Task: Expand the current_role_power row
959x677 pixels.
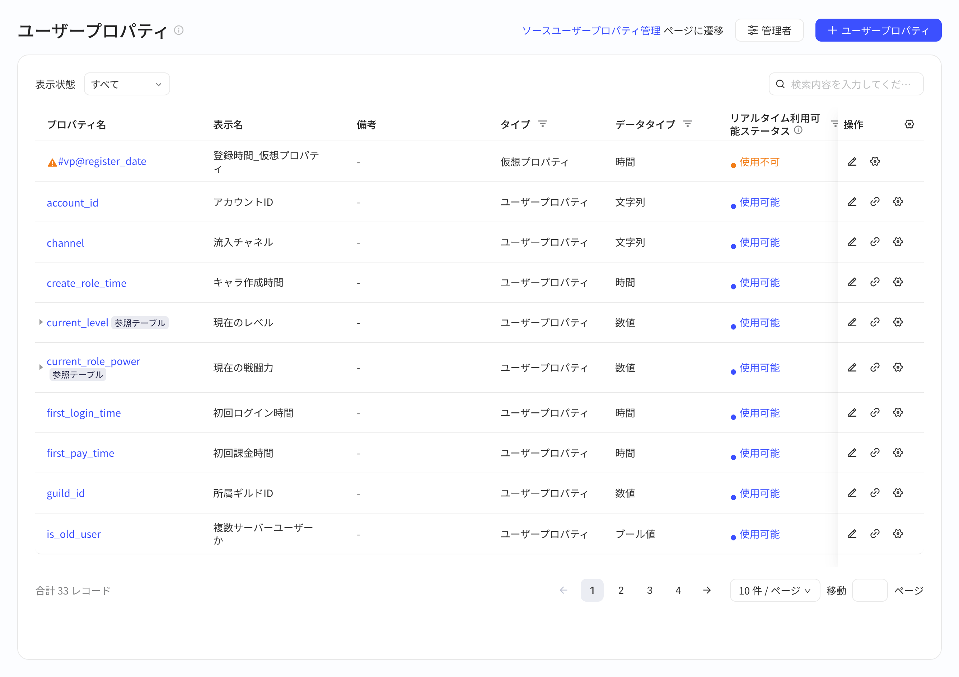Action: (x=41, y=367)
